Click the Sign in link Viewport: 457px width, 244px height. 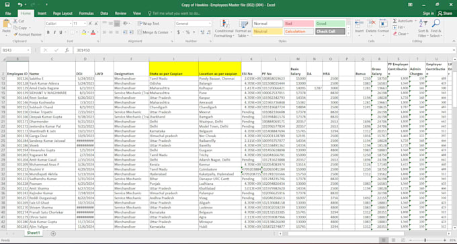428,13
